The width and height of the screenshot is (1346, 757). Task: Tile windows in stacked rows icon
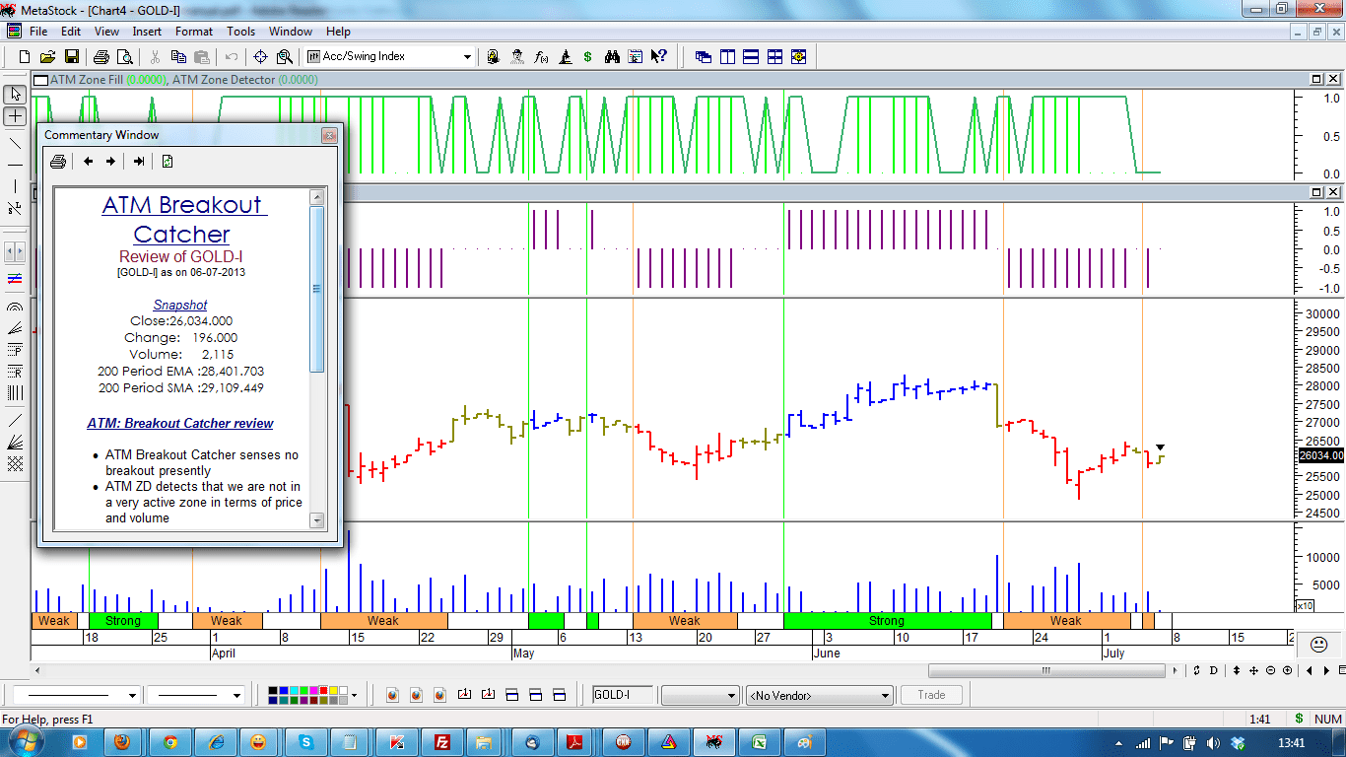[x=751, y=57]
